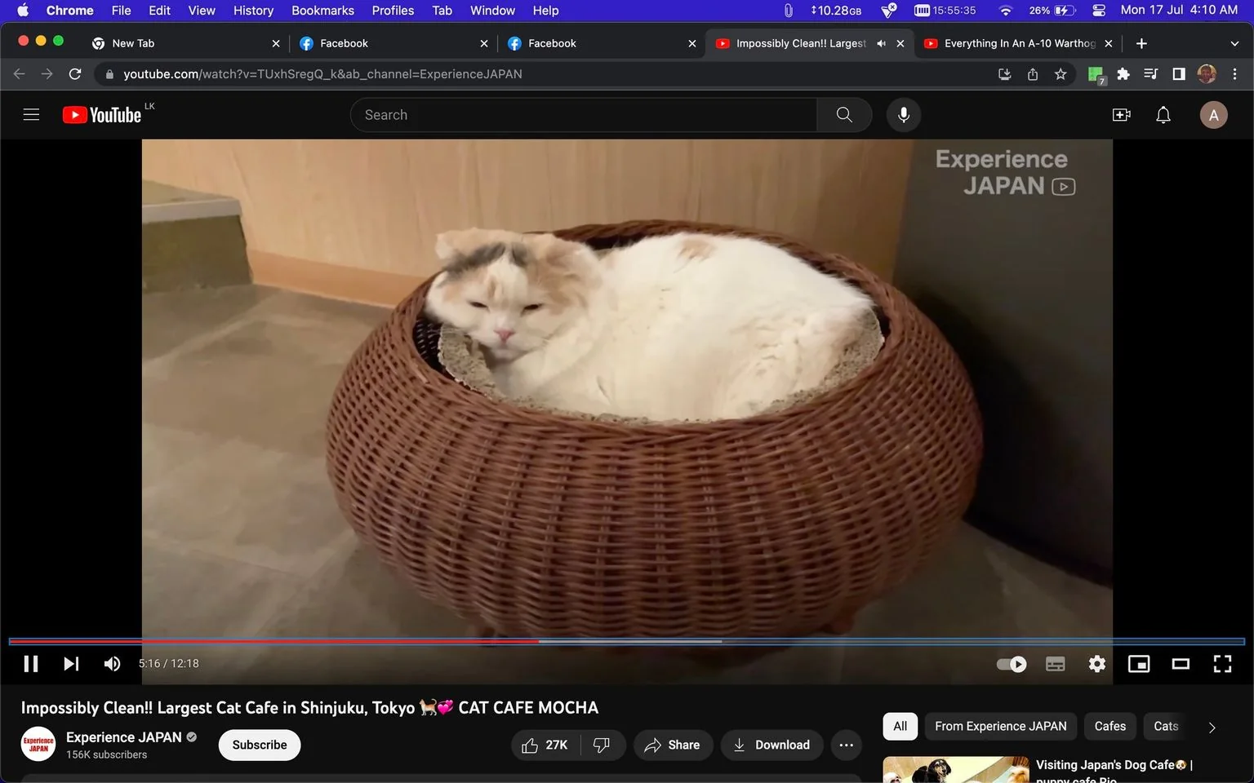Open the History menu
This screenshot has height=783, width=1254.
pyautogui.click(x=253, y=11)
